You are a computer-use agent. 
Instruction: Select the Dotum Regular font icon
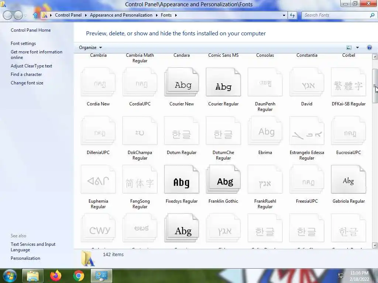182,131
